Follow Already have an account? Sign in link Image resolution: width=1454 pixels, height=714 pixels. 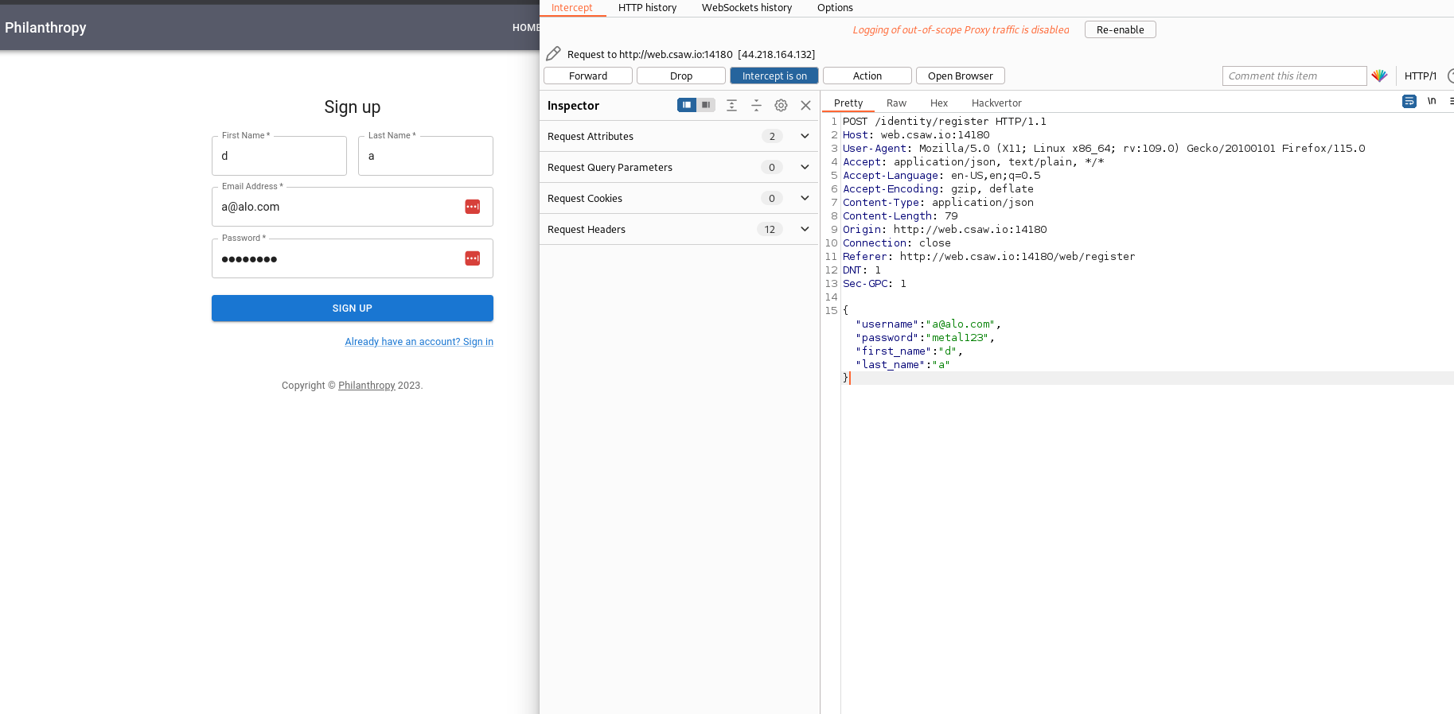point(419,342)
